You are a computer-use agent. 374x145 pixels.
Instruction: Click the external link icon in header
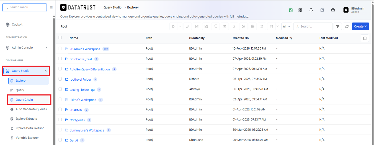coord(322,10)
